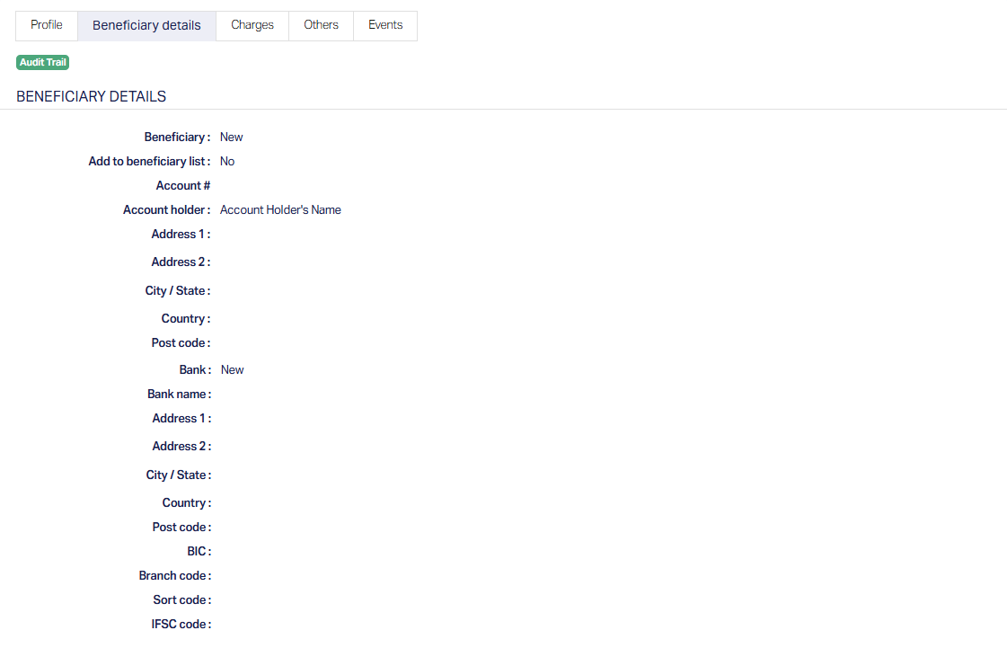Select the 'Account Holder's Name' text
This screenshot has width=1007, height=648.
280,210
